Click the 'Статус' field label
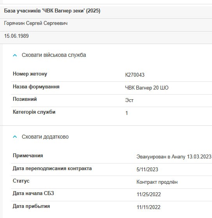This screenshot has height=218, width=212. pos(21,181)
